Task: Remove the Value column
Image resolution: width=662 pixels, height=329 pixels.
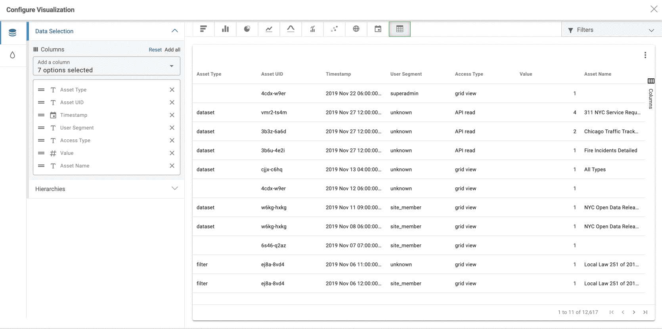Action: [x=172, y=153]
